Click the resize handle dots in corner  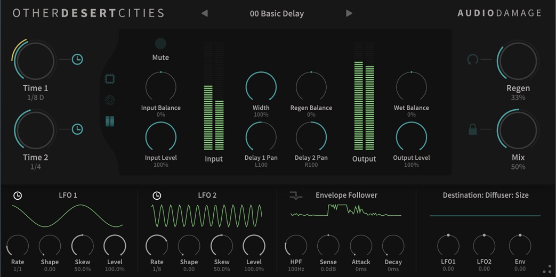coord(548,269)
